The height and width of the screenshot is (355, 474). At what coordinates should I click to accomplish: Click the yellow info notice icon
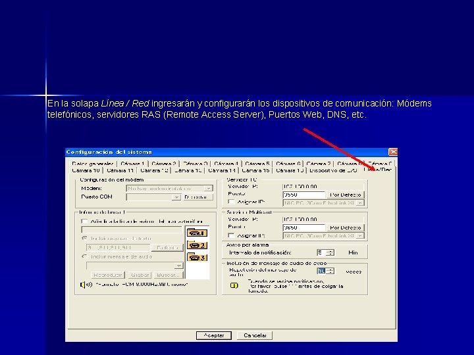[x=234, y=285]
